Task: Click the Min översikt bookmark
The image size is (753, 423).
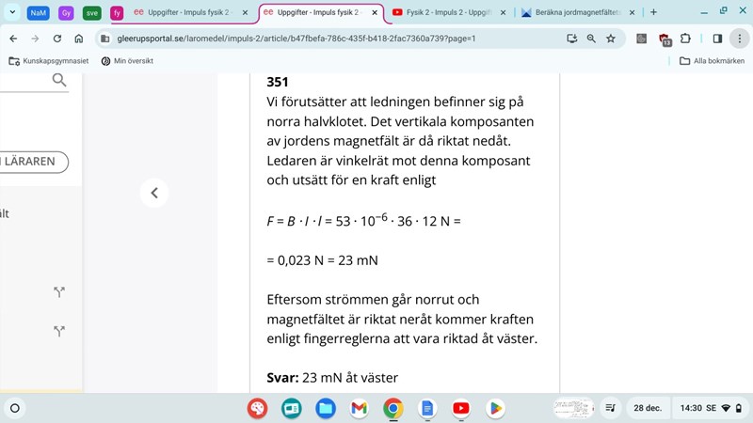Action: 127,61
